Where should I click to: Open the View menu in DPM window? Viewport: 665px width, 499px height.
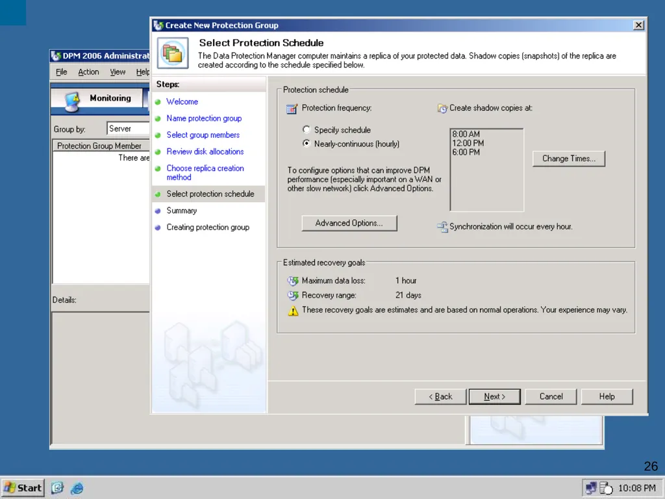118,72
